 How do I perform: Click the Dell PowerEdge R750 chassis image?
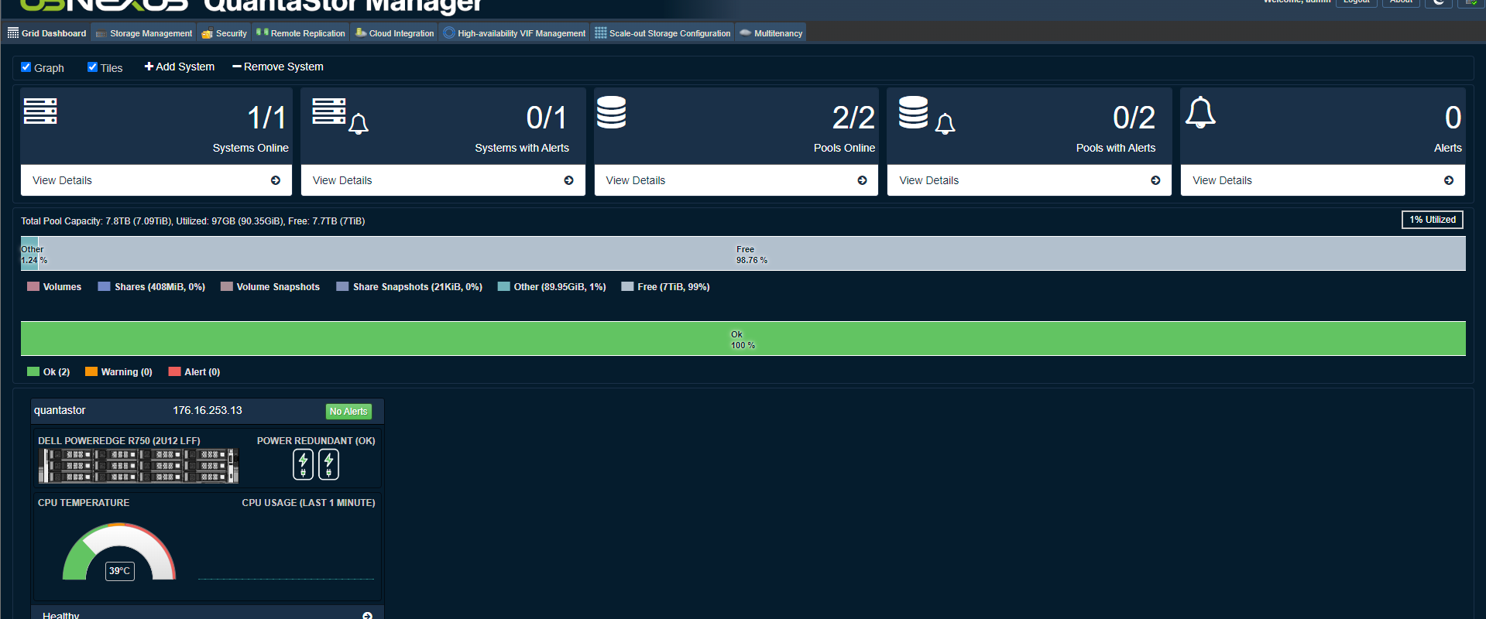[x=139, y=466]
